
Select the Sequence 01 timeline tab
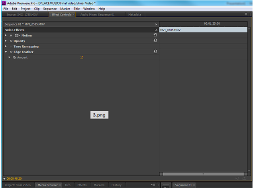pos(183,185)
